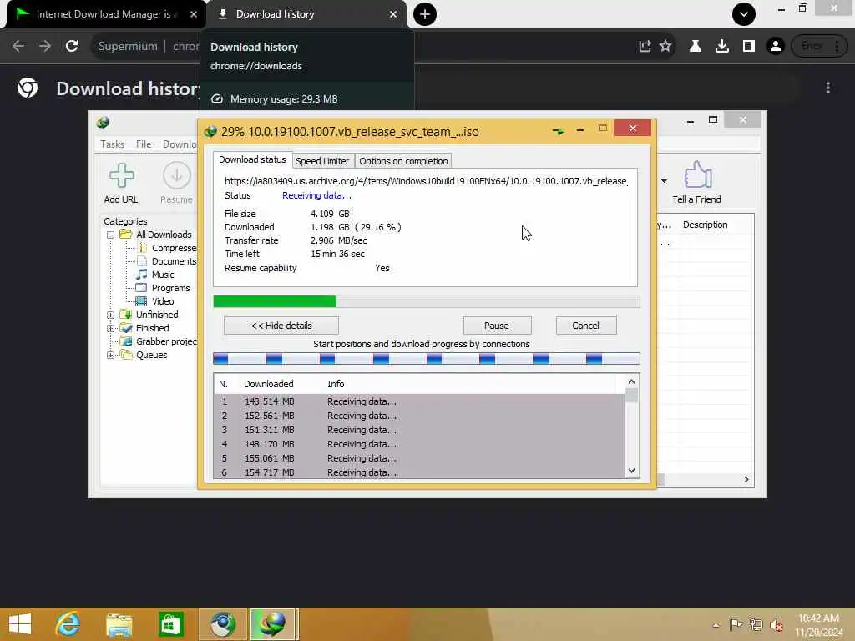The image size is (855, 641).
Task: Click the browser forward arrow
Action: (x=45, y=47)
